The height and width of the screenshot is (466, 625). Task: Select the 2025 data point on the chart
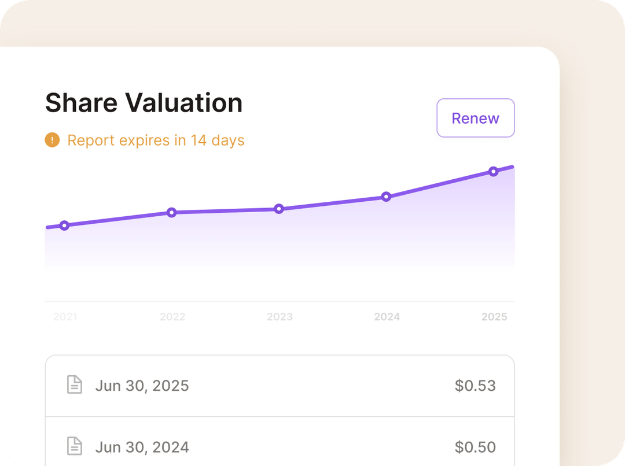[x=494, y=171]
